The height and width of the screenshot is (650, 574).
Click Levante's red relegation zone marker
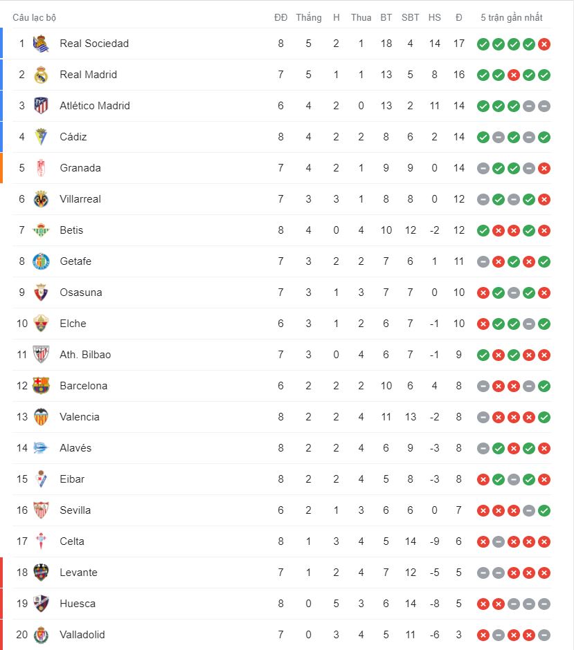2,573
